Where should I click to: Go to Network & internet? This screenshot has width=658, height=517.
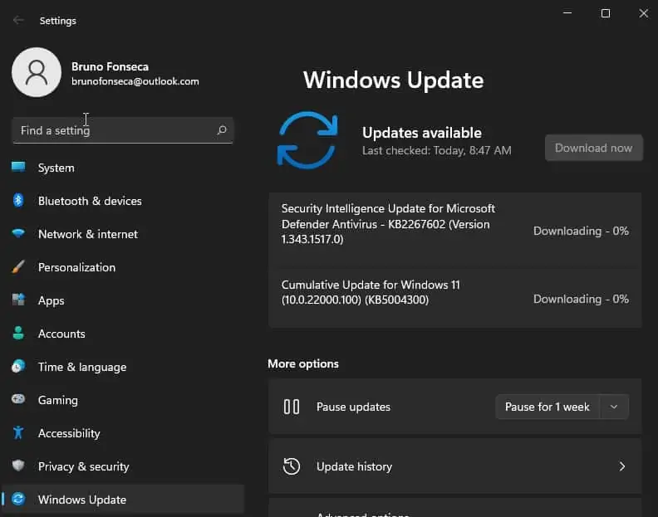click(123, 234)
